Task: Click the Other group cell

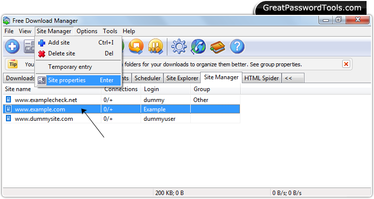Action: tap(215, 99)
